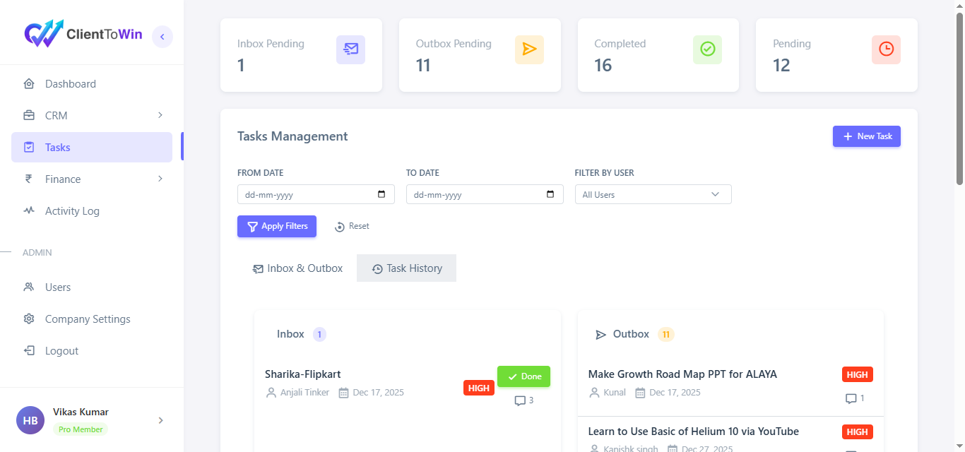Click the Logout icon
The image size is (965, 452).
(x=29, y=350)
